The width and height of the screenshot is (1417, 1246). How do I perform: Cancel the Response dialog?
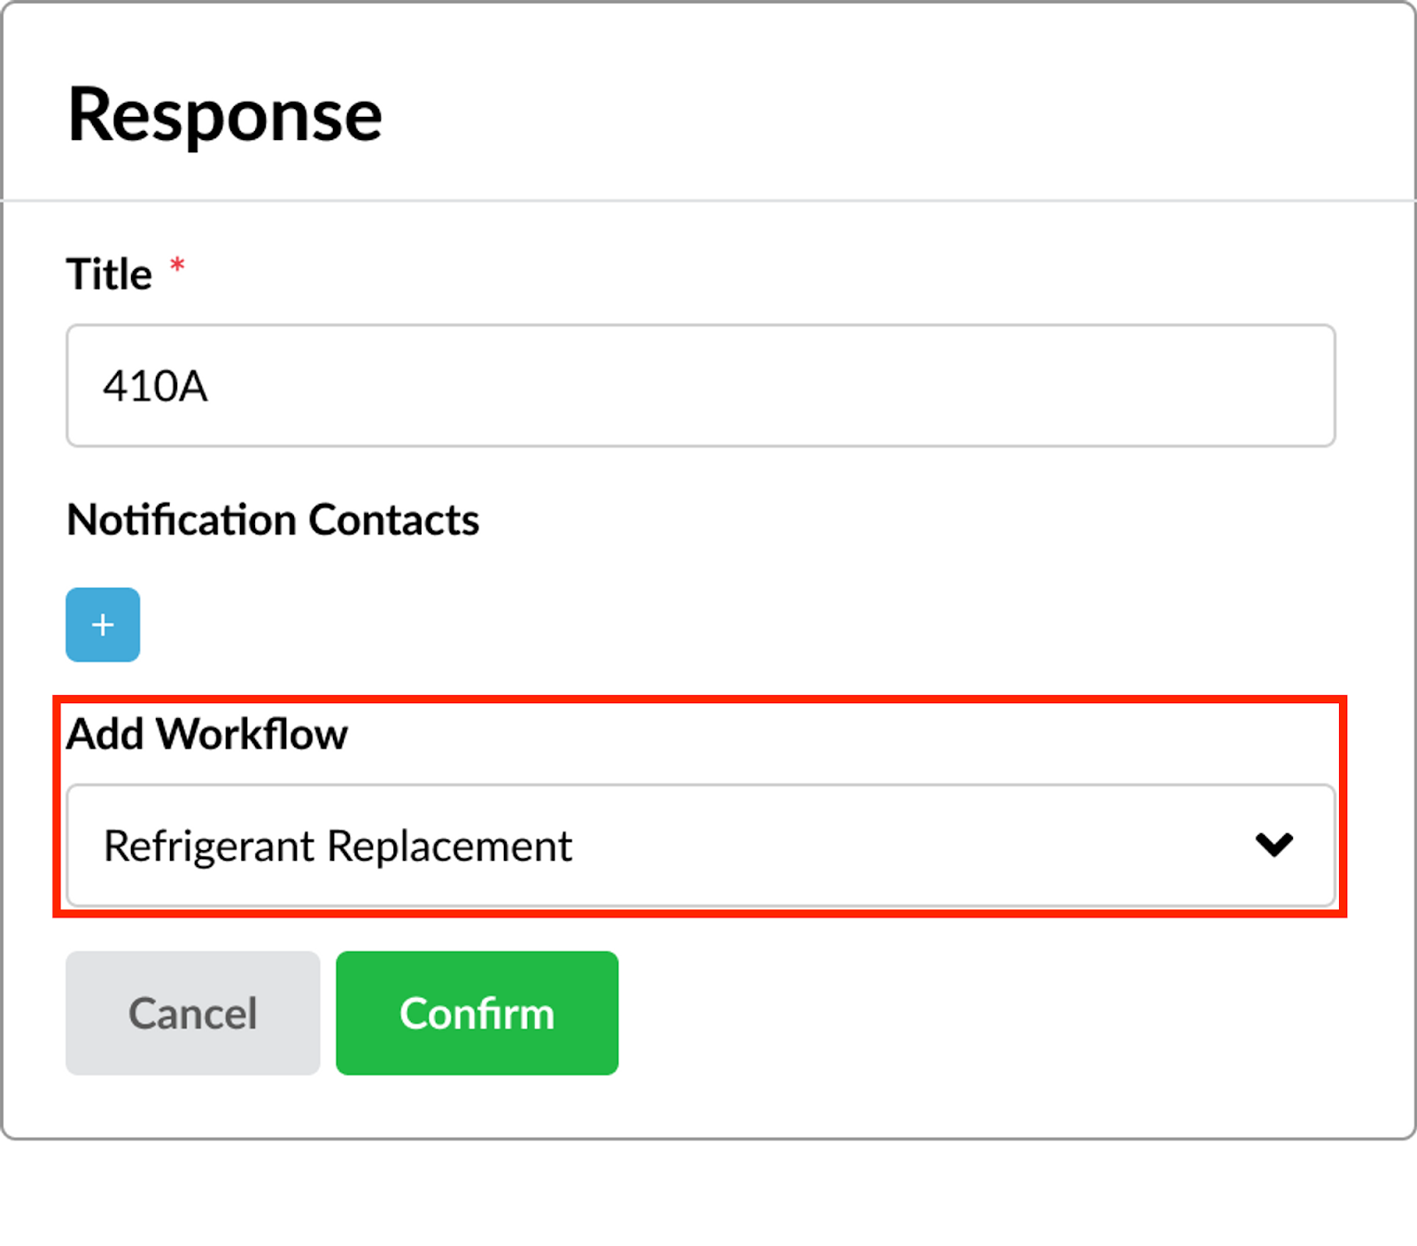pyautogui.click(x=192, y=1013)
